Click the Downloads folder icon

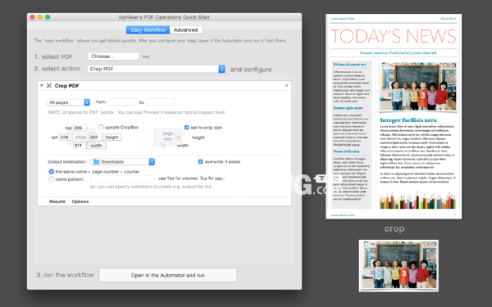pos(96,161)
